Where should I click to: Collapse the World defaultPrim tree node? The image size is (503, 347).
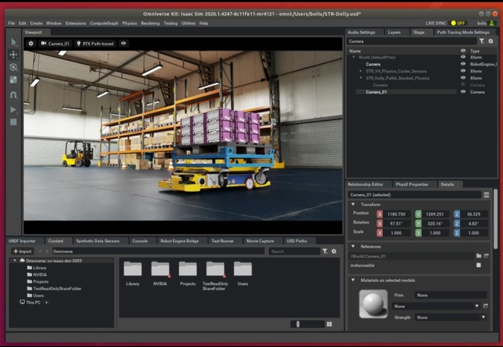click(x=354, y=57)
